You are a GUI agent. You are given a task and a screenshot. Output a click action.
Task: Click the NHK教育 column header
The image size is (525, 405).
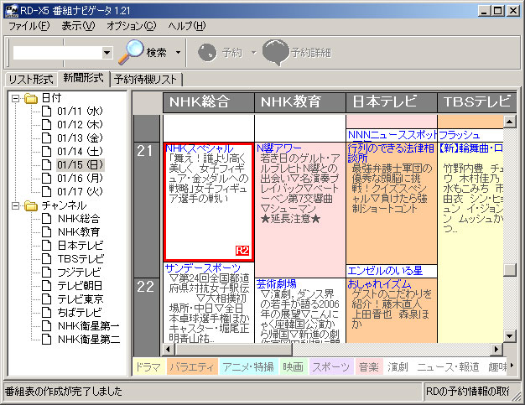click(x=300, y=102)
